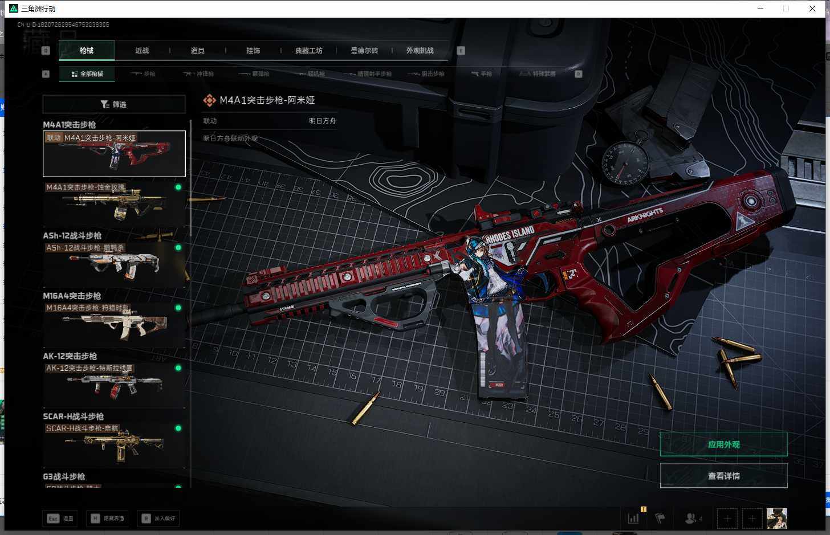
Task: Switch to the 道具 items tab
Action: pos(198,51)
